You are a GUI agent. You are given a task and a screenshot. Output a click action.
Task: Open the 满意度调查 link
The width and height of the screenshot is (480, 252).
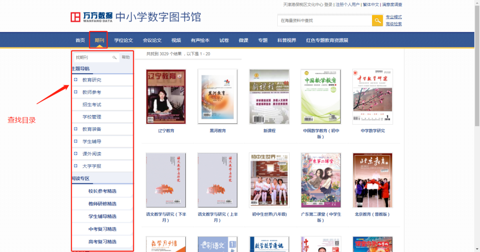tap(392, 4)
